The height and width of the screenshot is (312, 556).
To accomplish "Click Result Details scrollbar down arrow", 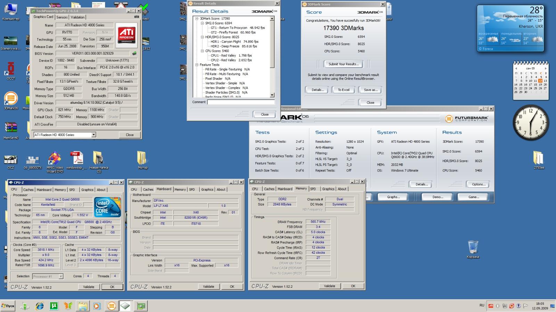I will (x=272, y=95).
